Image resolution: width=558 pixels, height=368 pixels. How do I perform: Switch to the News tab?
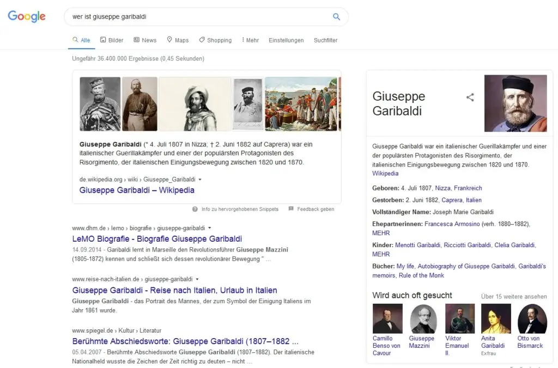tap(145, 40)
